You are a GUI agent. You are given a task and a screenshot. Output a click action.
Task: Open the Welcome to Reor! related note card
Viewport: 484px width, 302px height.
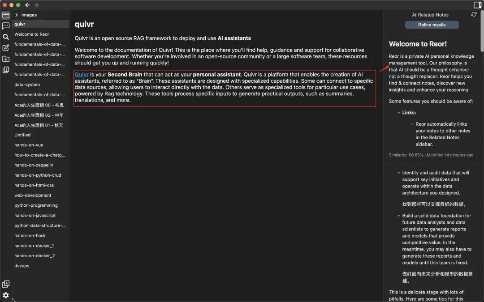(x=432, y=96)
